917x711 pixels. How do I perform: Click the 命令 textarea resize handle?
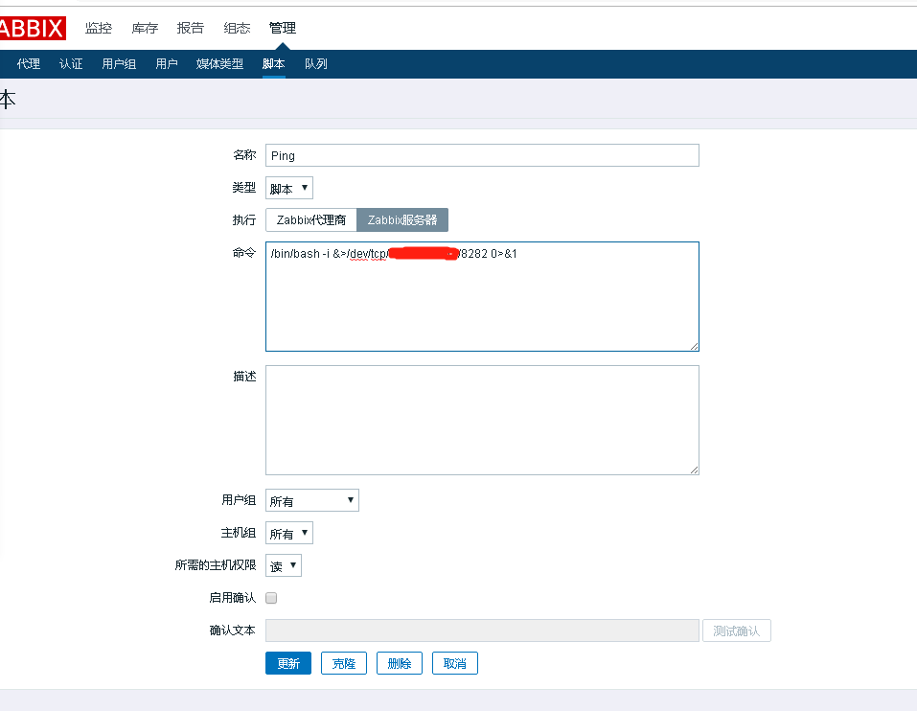click(x=694, y=346)
